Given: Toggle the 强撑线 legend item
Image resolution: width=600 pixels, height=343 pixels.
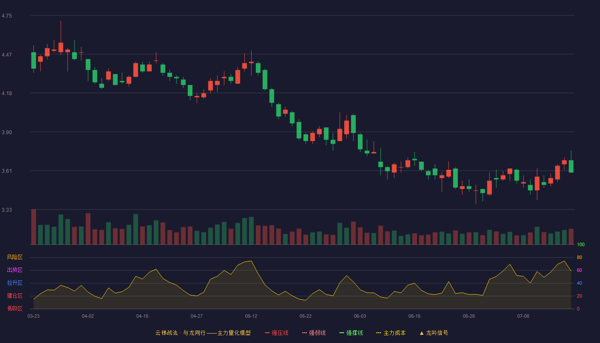Looking at the screenshot, I should pos(351,333).
